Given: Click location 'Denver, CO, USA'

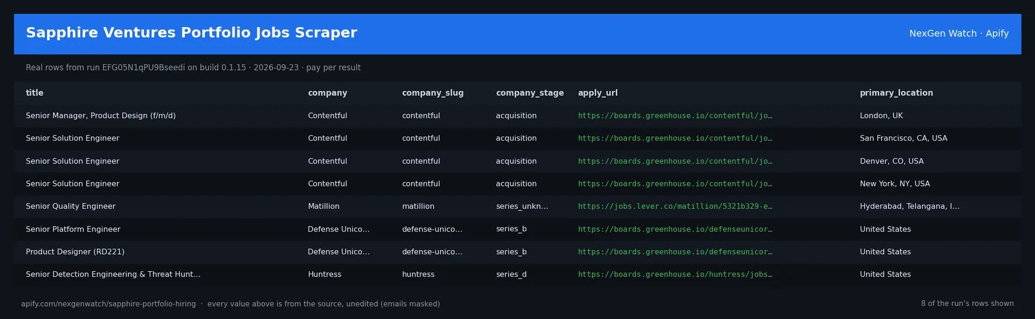Looking at the screenshot, I should 891,161.
